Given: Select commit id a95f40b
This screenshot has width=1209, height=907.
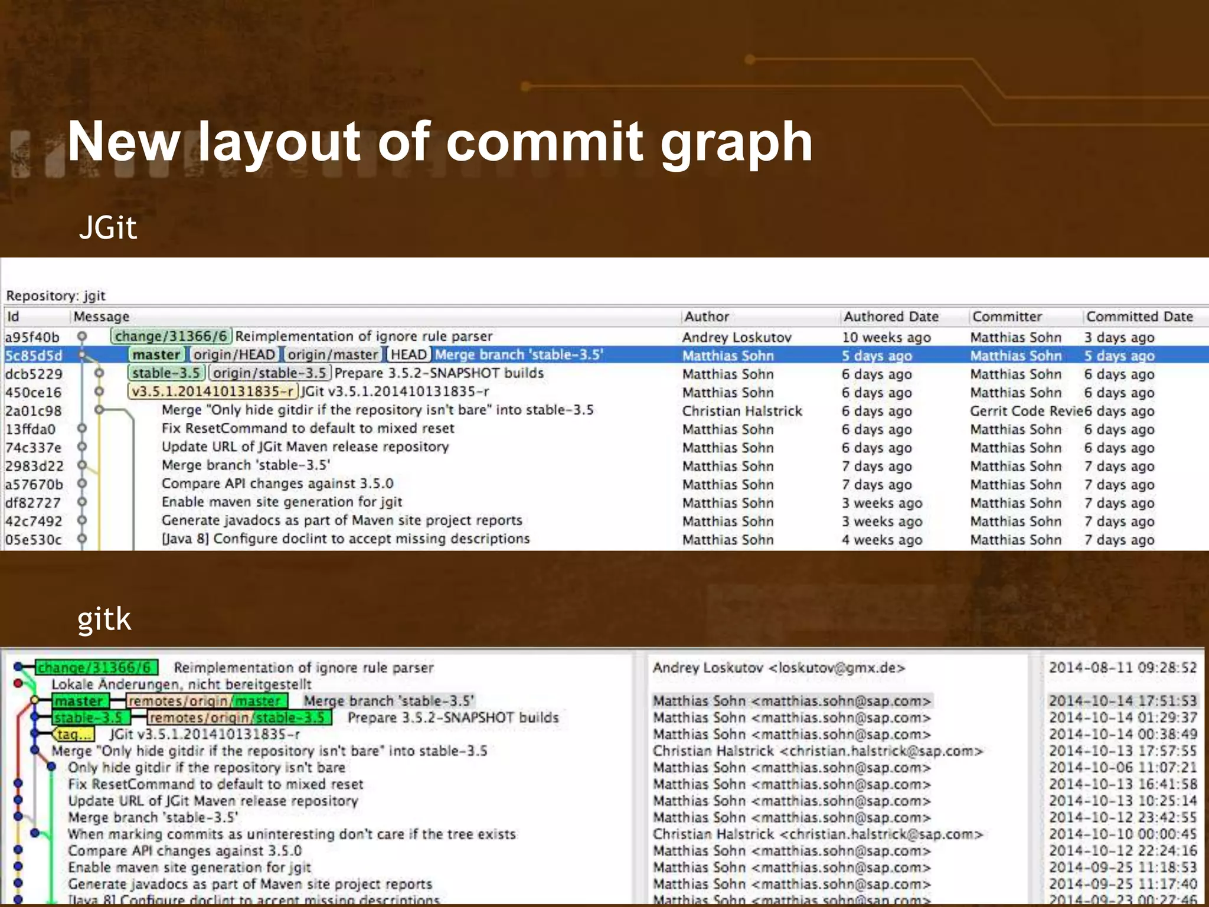Looking at the screenshot, I should 32,337.
